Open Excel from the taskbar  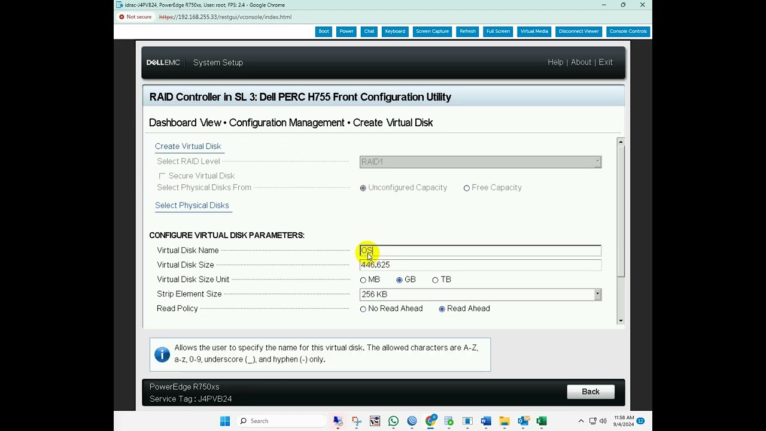542,421
